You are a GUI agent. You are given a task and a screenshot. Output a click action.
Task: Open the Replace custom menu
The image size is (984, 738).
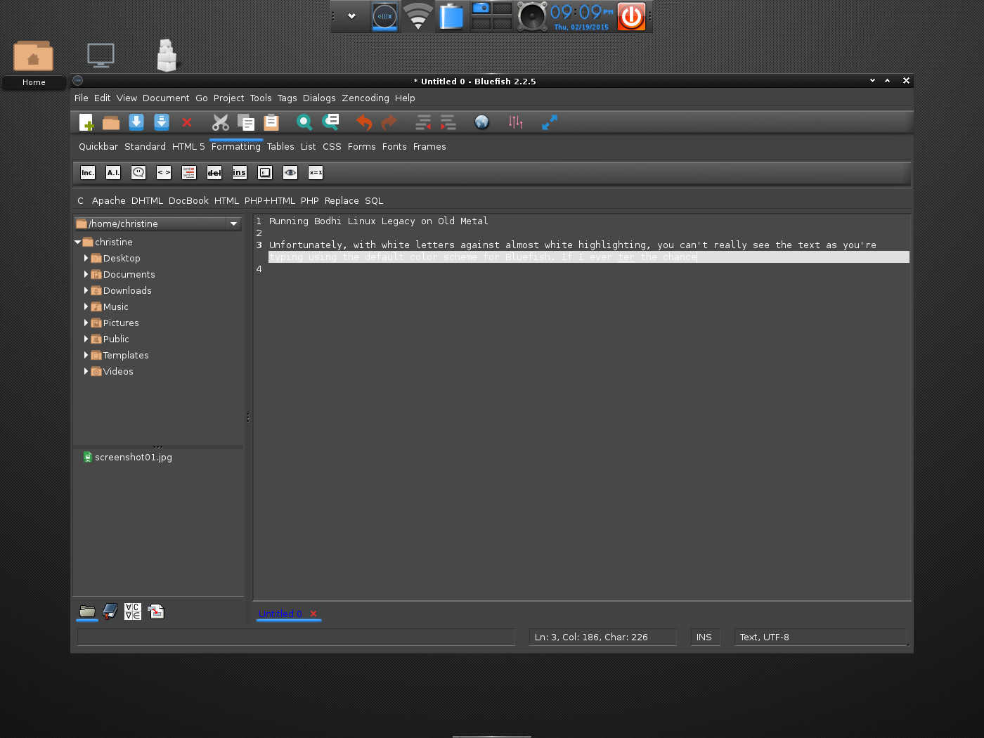point(342,200)
